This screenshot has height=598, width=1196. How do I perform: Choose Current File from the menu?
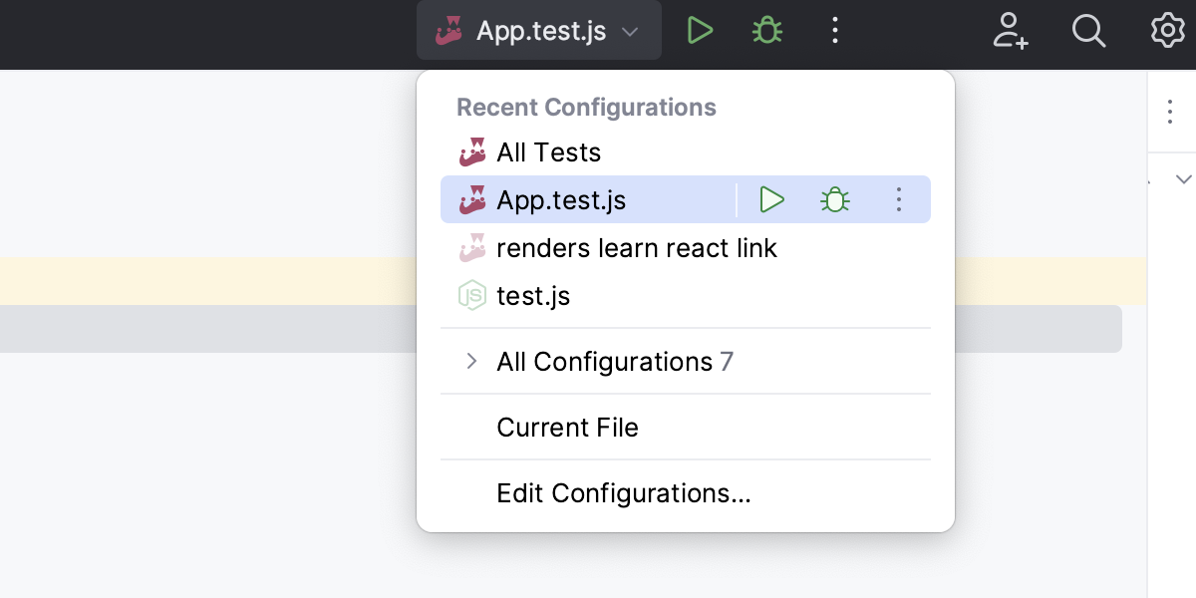[x=567, y=427]
